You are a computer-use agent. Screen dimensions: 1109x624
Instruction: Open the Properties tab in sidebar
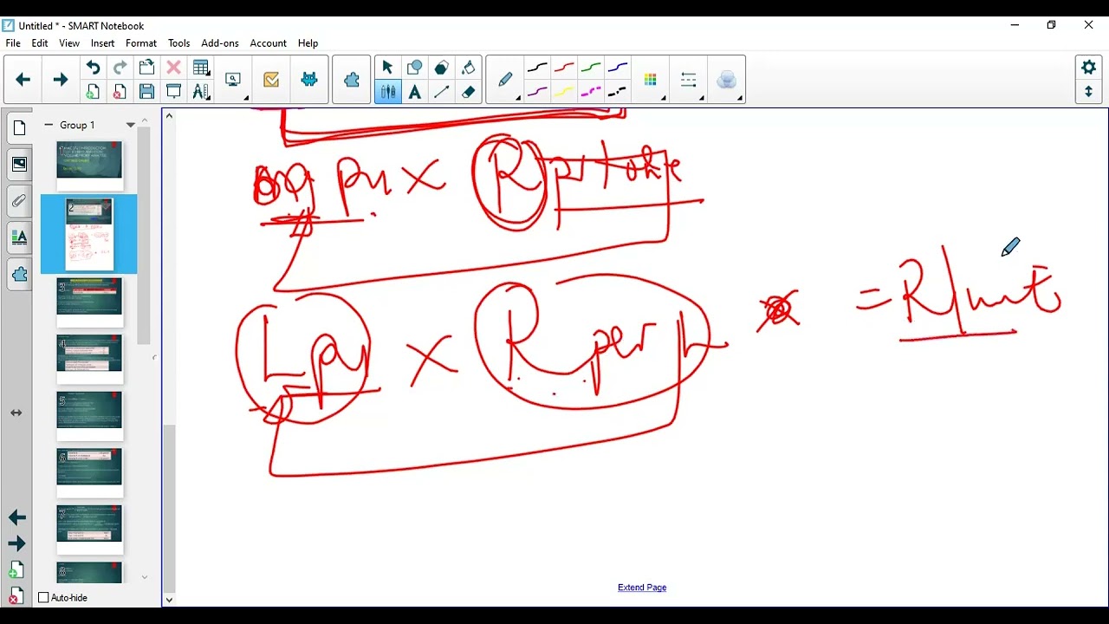(x=19, y=237)
